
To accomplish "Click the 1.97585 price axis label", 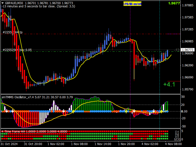I will click(188, 17).
